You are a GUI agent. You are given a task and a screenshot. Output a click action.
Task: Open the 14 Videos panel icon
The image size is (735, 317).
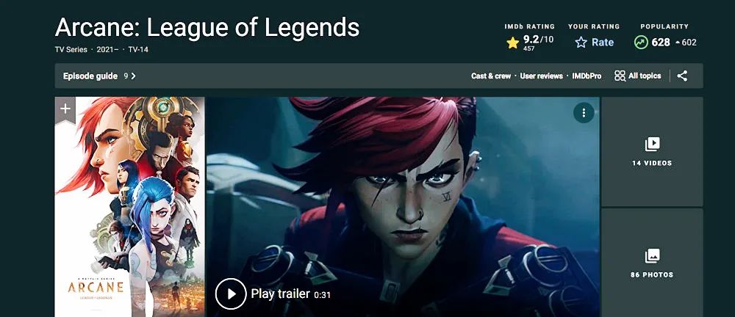click(x=652, y=145)
